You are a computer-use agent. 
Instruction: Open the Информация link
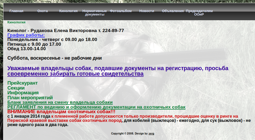23,93
